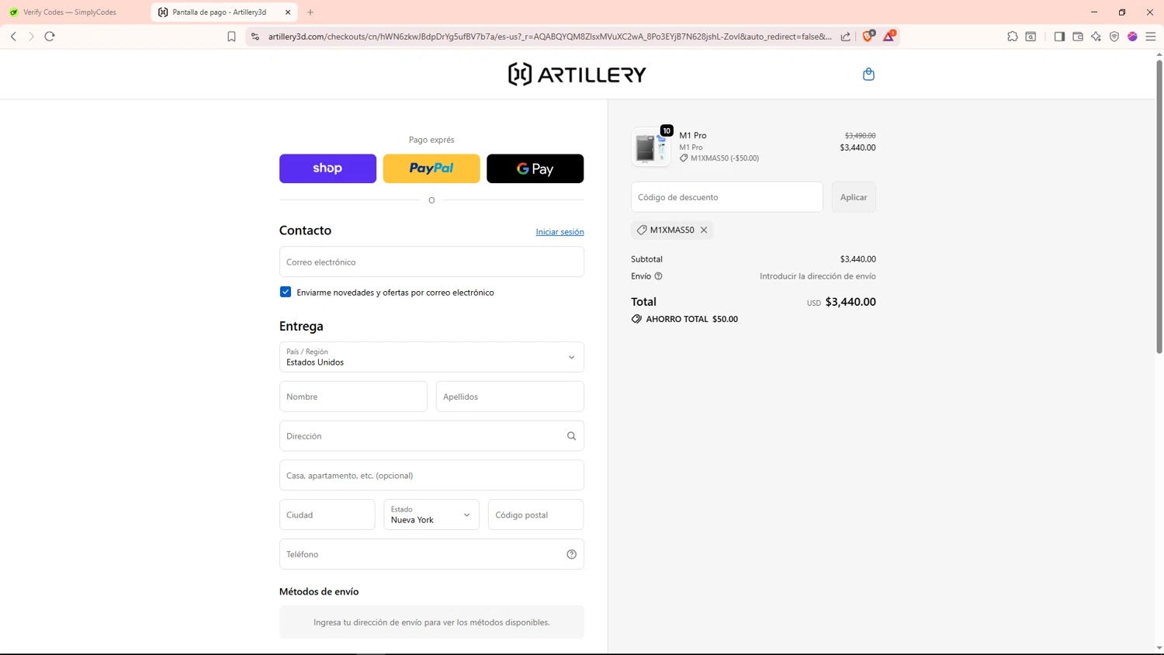Click the Código de descuento field
The width and height of the screenshot is (1164, 655).
click(x=727, y=197)
